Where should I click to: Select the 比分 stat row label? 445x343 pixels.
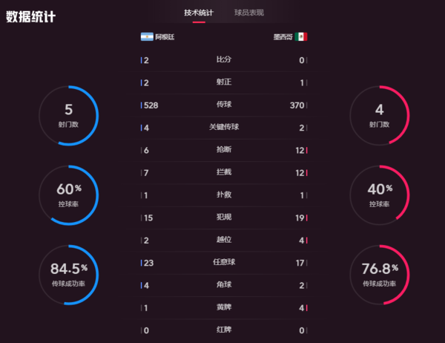point(223,60)
